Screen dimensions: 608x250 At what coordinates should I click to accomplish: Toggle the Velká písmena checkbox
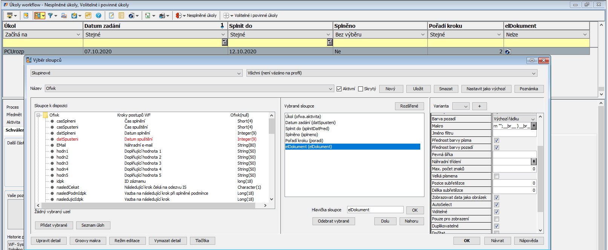(496, 176)
